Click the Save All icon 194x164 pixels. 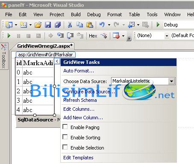click(58, 25)
